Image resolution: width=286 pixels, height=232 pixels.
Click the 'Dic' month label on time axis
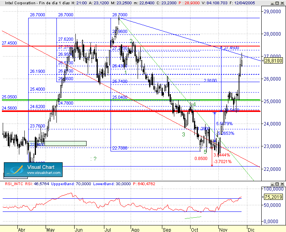click(251, 230)
